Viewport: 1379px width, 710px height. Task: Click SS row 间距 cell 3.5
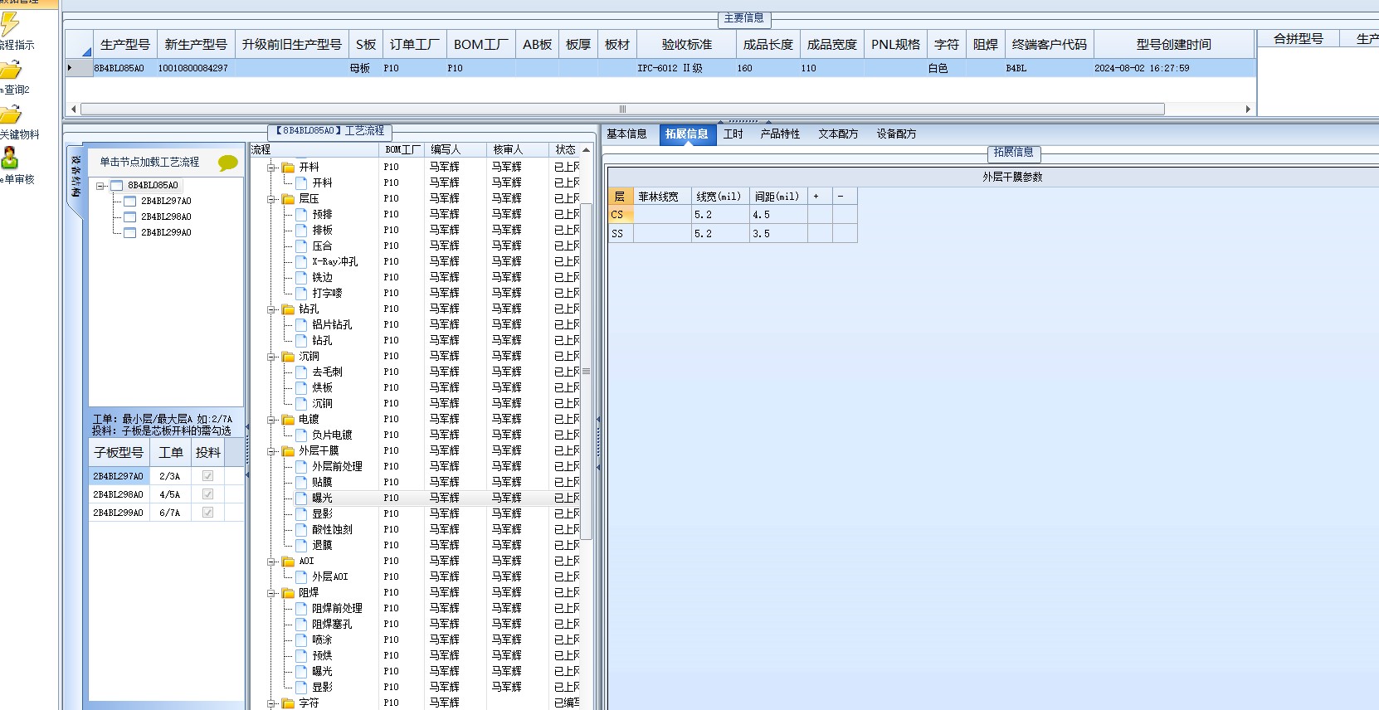click(778, 234)
